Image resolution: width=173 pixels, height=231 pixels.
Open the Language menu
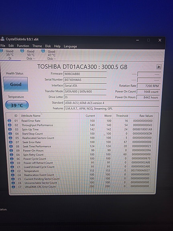coord(70,47)
